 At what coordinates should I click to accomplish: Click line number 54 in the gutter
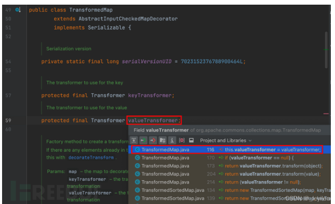click(8, 62)
